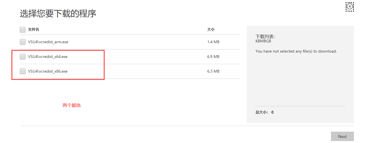The width and height of the screenshot is (374, 143).
Task: Tick the select-all checkbox beside 文件名
Action: coord(23,29)
